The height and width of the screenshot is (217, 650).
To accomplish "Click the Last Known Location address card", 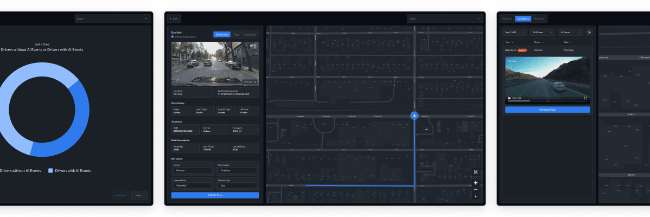I will tap(237, 93).
